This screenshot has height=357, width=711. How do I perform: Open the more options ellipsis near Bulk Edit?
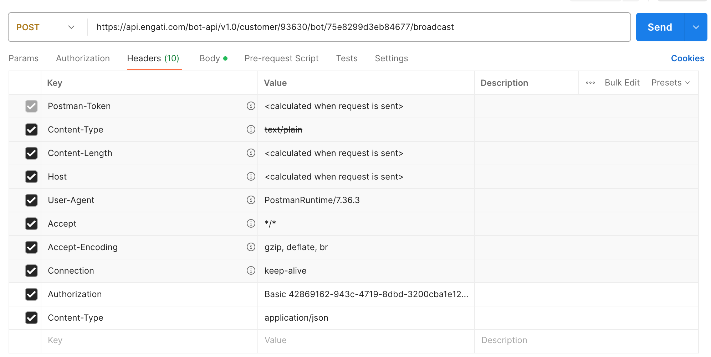click(x=590, y=82)
